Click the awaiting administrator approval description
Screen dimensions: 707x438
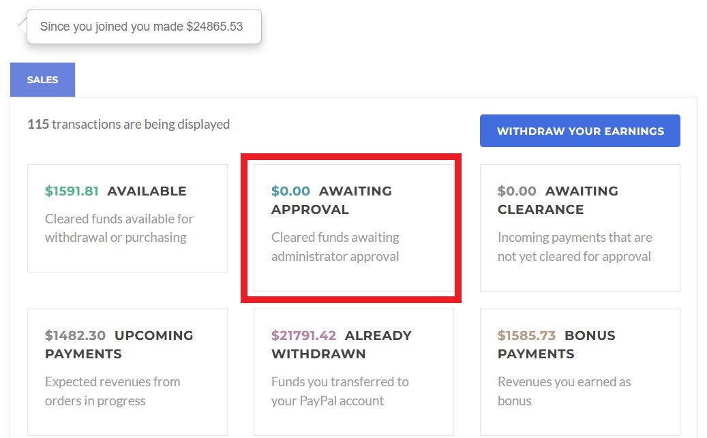(x=335, y=247)
